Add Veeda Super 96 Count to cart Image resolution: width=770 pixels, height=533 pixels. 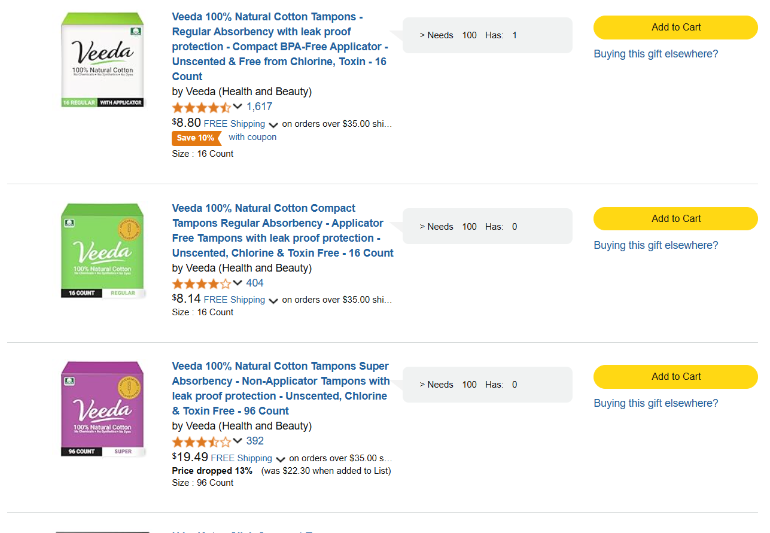(x=675, y=377)
